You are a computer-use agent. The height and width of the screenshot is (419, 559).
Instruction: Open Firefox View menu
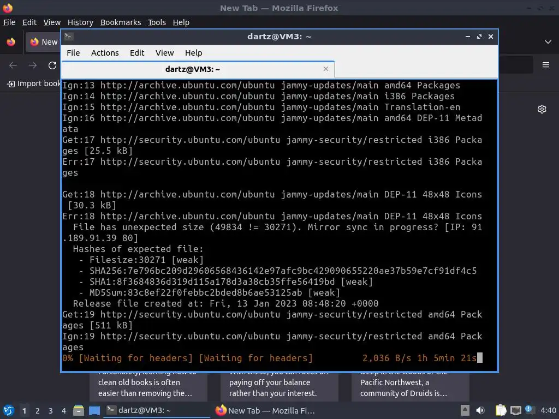pos(52,22)
